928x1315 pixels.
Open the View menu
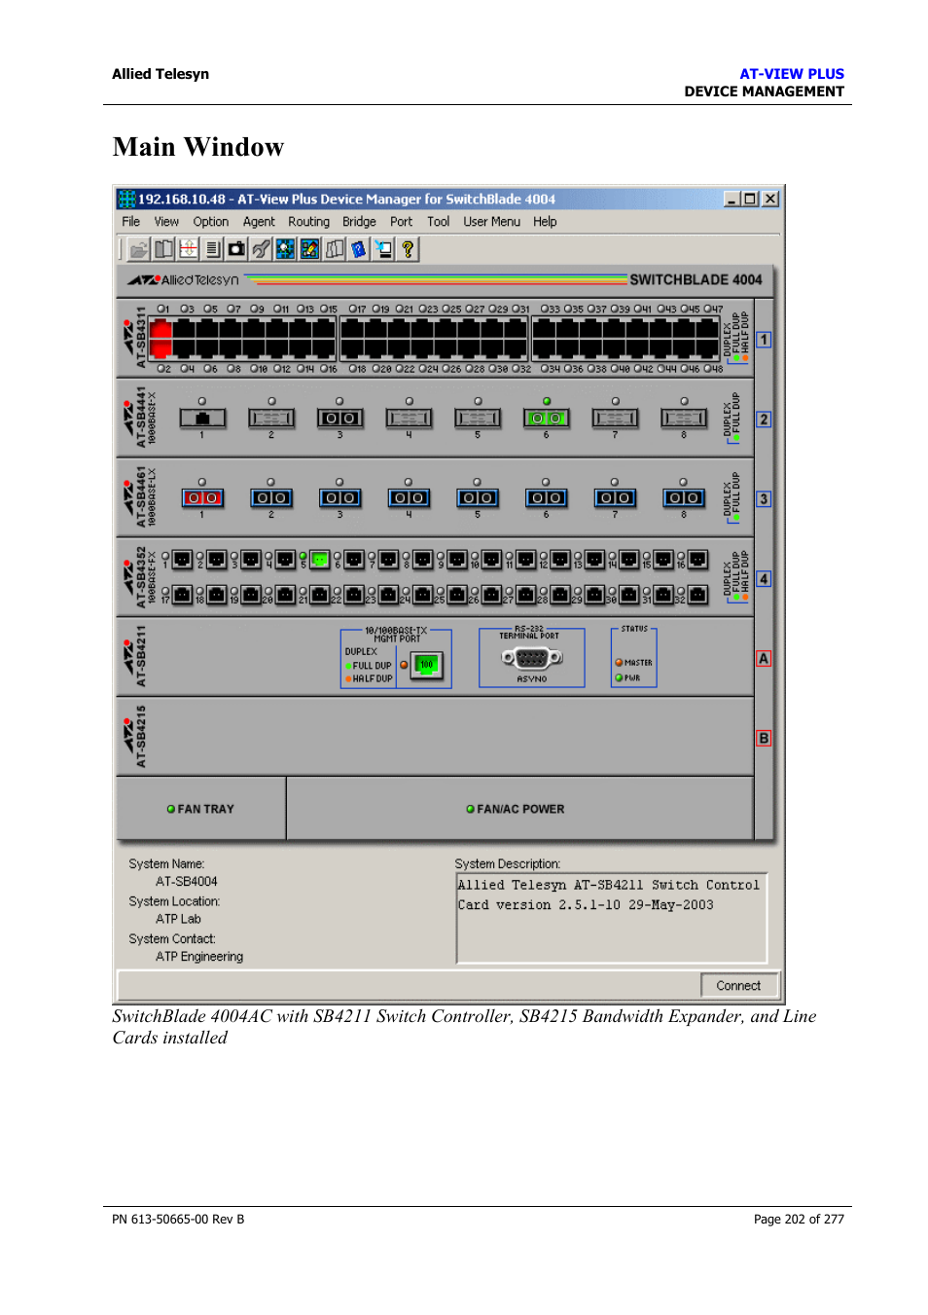coord(166,222)
